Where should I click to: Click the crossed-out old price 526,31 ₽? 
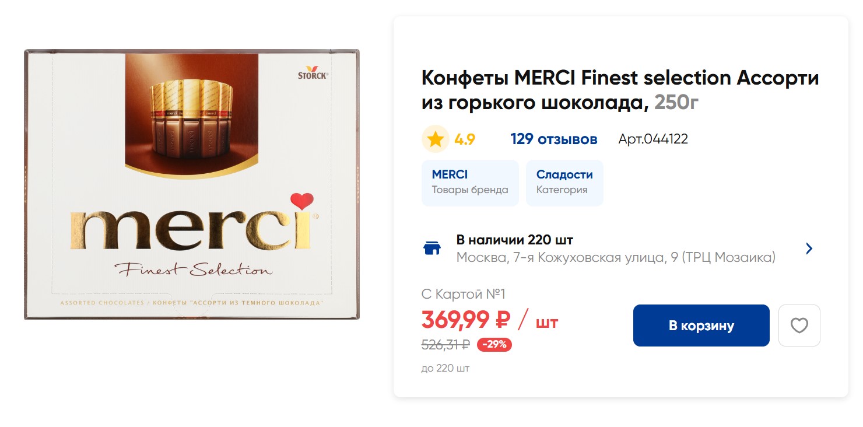[445, 345]
